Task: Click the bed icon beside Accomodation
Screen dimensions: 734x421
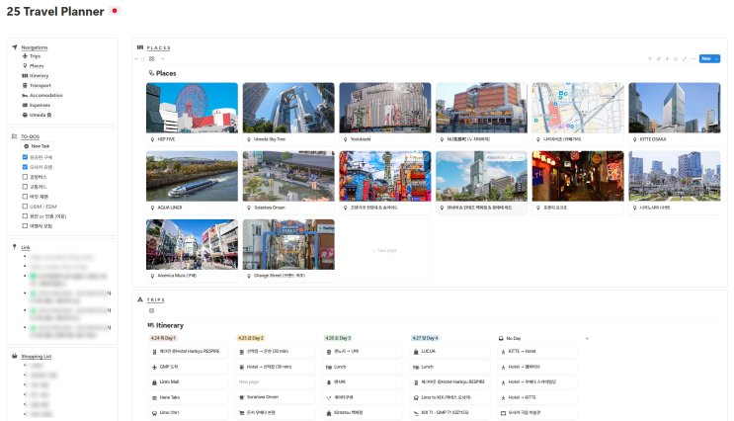Action: [x=25, y=96]
